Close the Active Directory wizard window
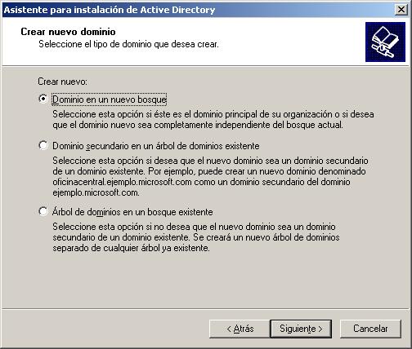The image size is (412, 349). point(401,10)
